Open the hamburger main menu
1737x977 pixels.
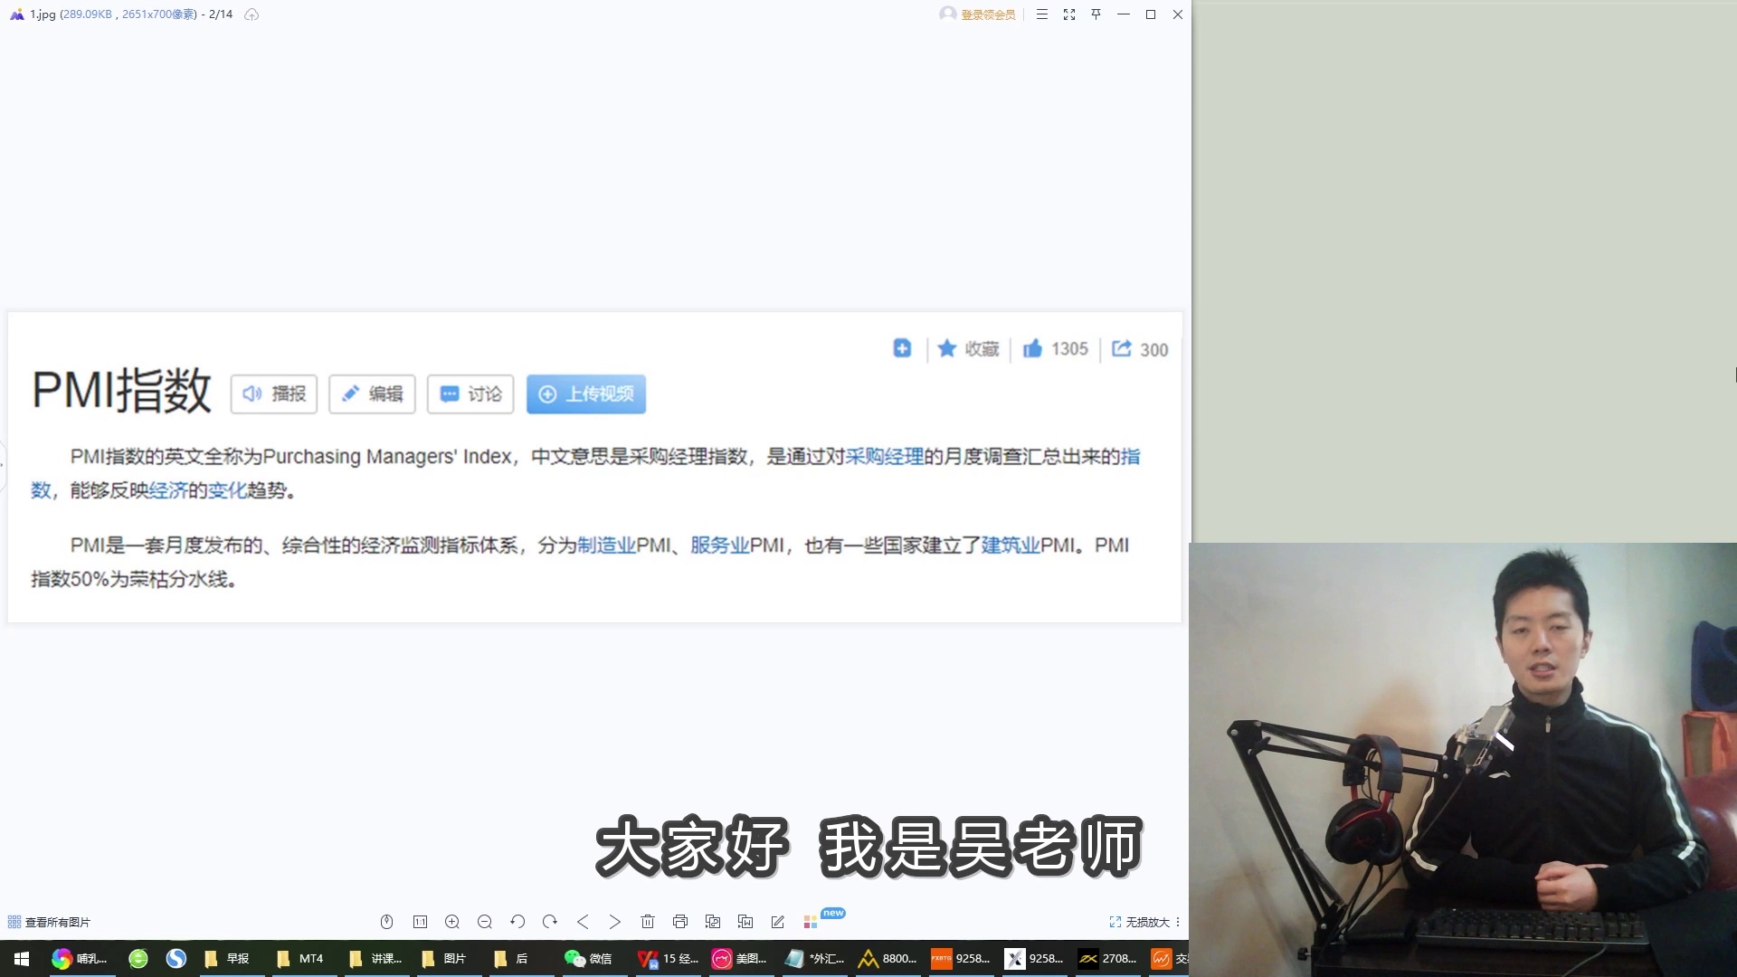coord(1042,14)
